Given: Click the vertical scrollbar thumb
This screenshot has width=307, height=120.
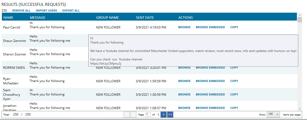Looking at the screenshot, I should click(300, 20).
